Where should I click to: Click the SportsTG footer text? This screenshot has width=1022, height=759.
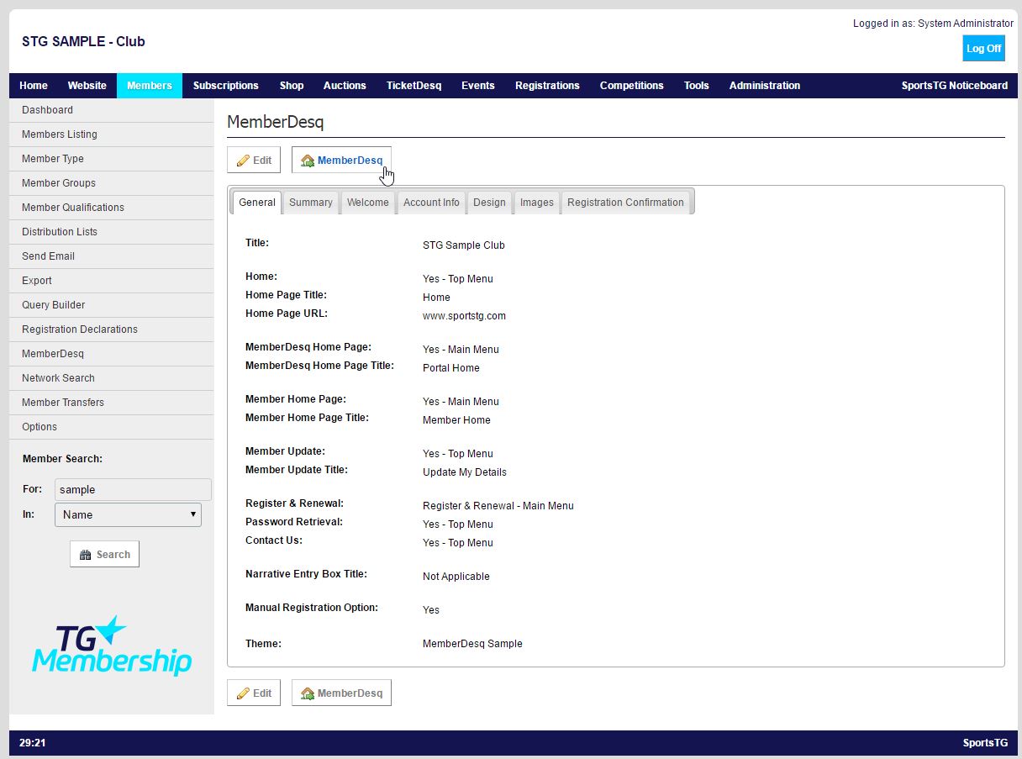coord(985,743)
